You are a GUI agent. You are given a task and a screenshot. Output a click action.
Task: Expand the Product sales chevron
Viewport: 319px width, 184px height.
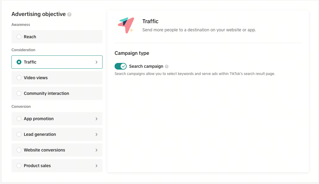(96, 166)
